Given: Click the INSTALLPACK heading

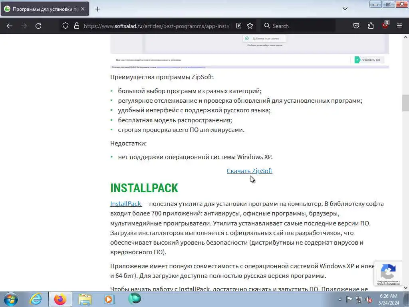Looking at the screenshot, I should click(144, 188).
